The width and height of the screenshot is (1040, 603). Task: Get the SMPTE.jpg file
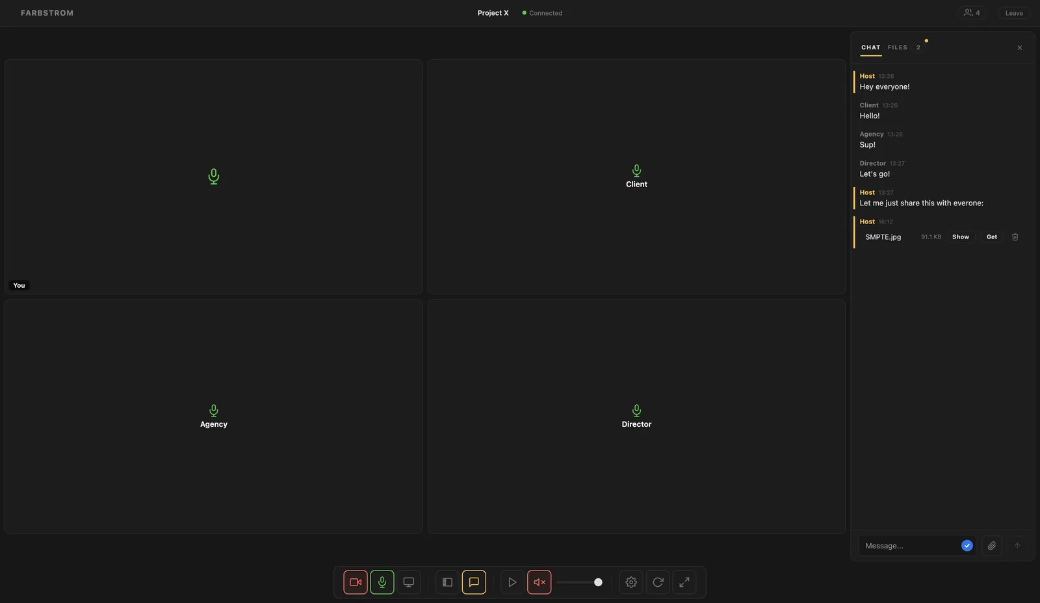pyautogui.click(x=992, y=237)
